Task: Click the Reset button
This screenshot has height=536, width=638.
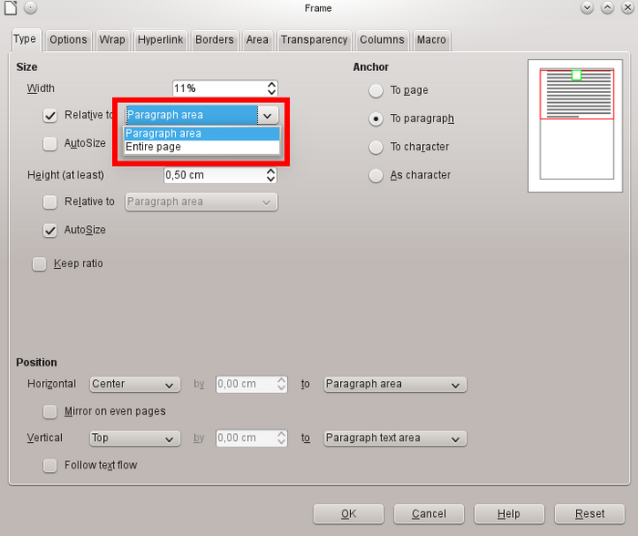Action: 590,514
